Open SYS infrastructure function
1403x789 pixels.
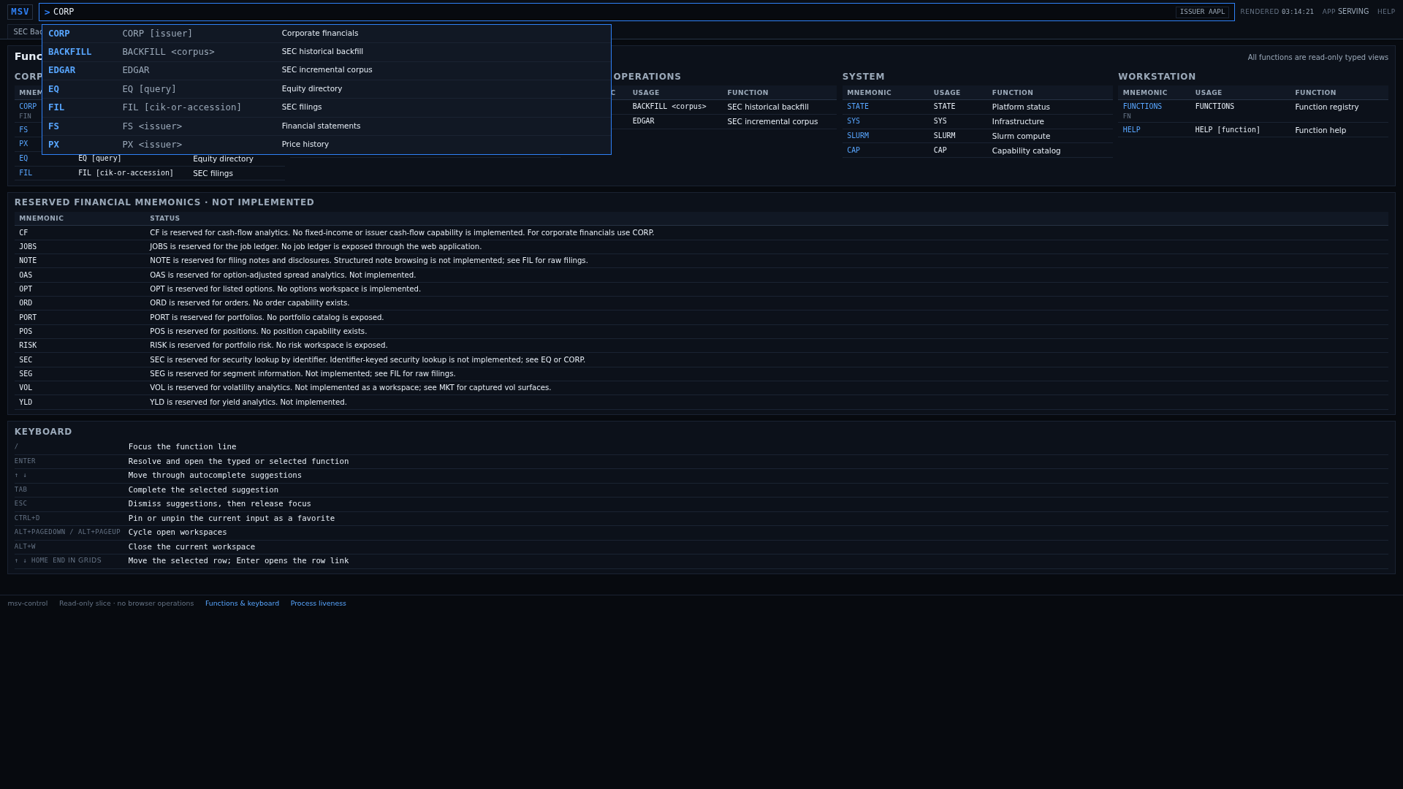point(853,121)
